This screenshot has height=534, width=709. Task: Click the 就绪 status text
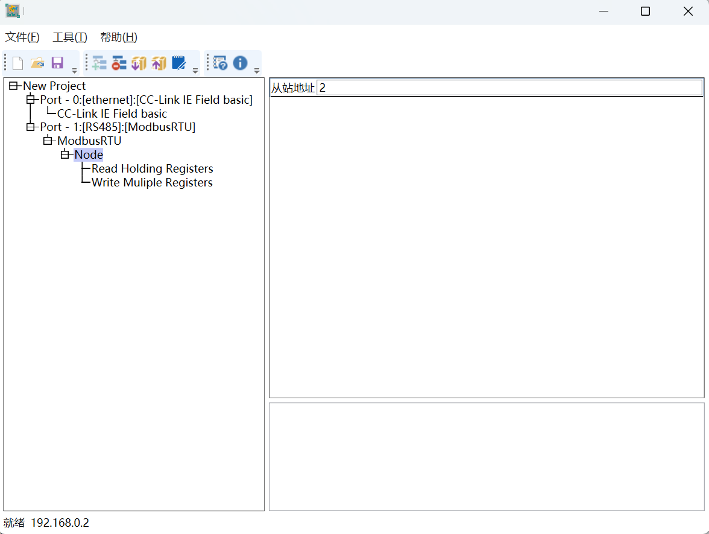pyautogui.click(x=14, y=523)
